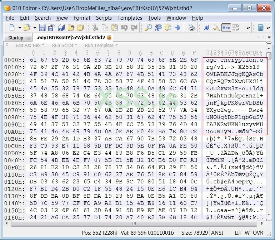Click the 0000h: address row label

tap(15, 60)
